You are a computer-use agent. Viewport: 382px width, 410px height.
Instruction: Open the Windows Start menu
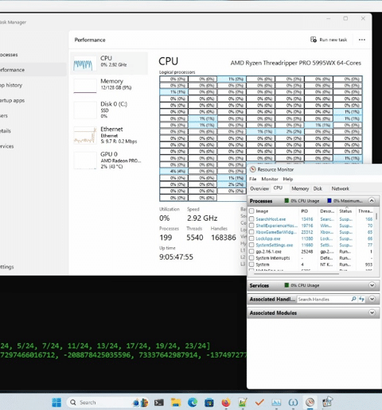coord(57,402)
